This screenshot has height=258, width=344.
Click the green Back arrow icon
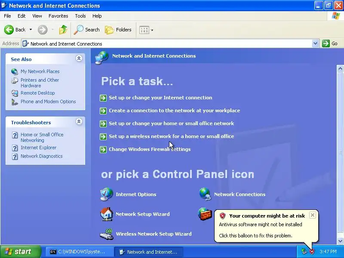[9, 30]
